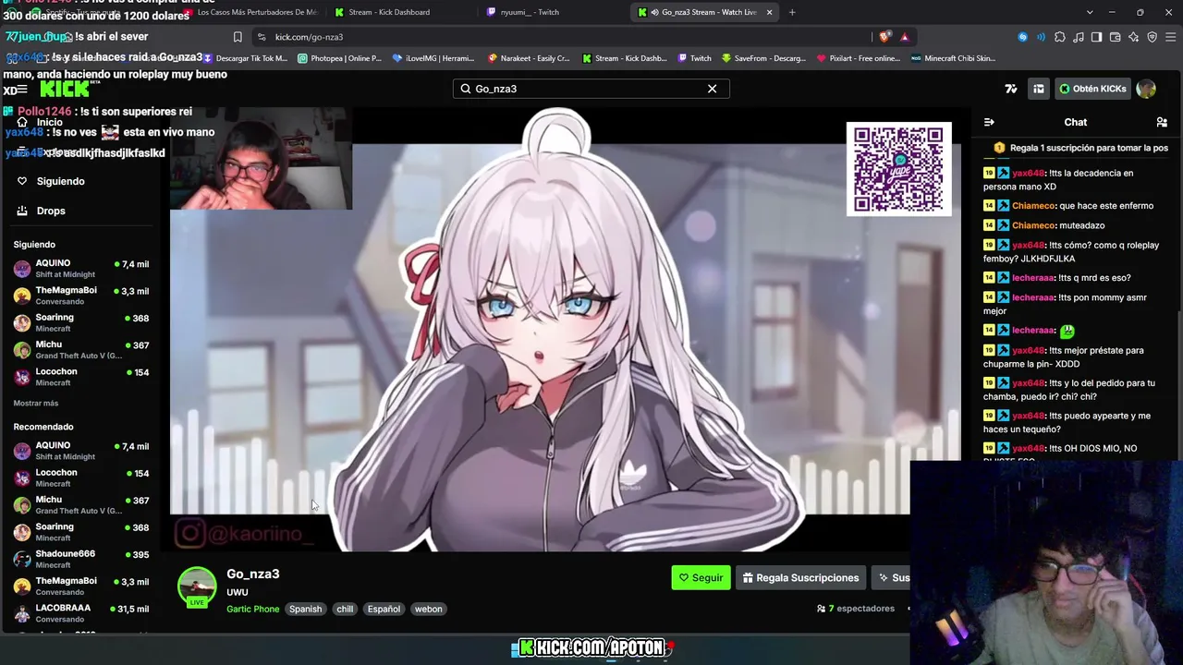Select the webon tag
Screen dimensions: 1183x665
(428, 609)
